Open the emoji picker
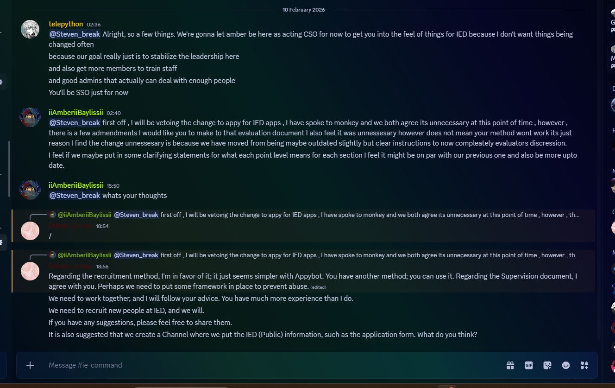615x388 pixels. coord(566,365)
